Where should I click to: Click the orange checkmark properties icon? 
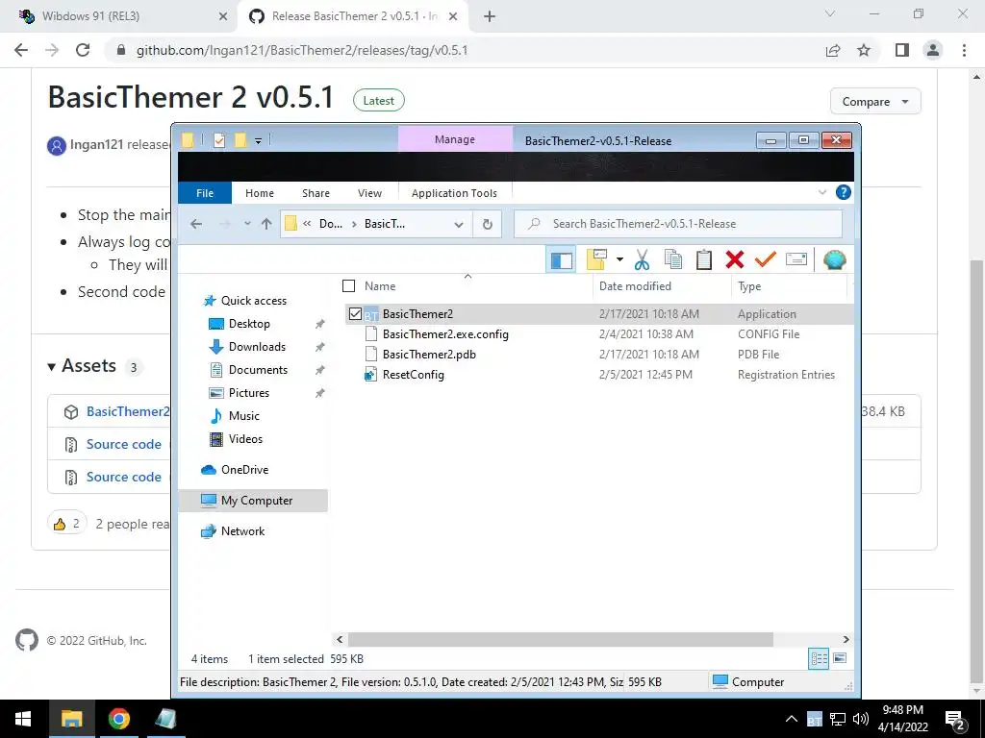[x=765, y=258]
